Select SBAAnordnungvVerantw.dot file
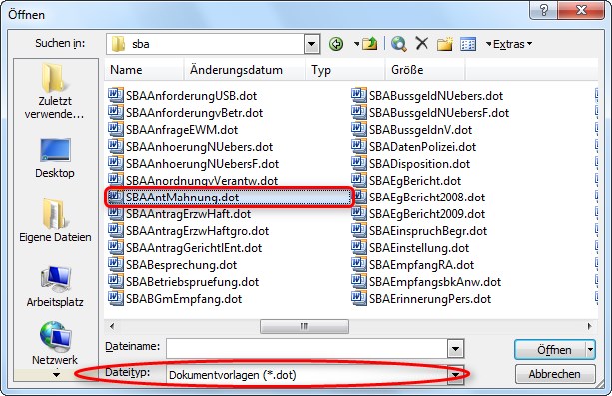 pos(193,180)
